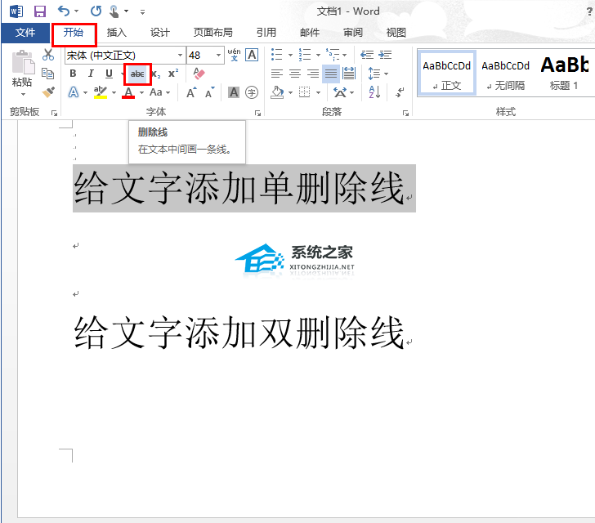Apply the red font color
The image size is (595, 523).
tap(128, 92)
